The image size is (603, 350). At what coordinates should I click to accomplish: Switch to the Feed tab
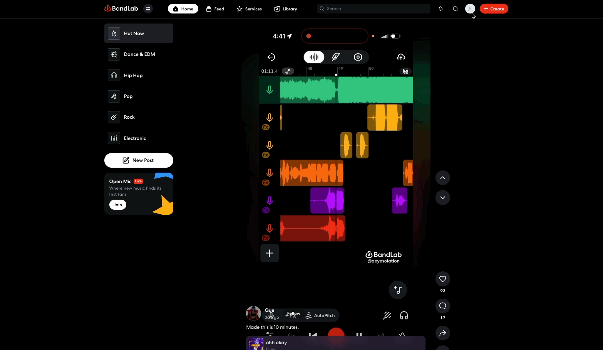click(x=215, y=9)
